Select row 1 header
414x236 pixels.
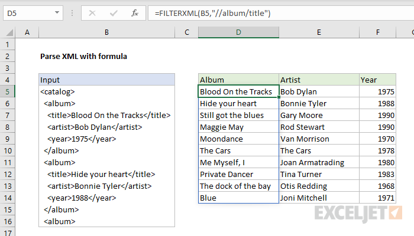click(x=7, y=44)
